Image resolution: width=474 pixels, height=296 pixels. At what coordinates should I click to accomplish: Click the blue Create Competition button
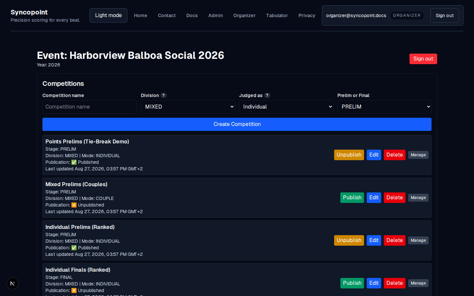(x=237, y=124)
